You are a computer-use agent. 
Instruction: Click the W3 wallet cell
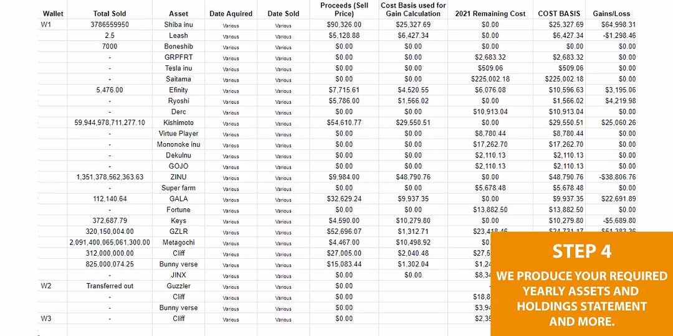tap(46, 319)
